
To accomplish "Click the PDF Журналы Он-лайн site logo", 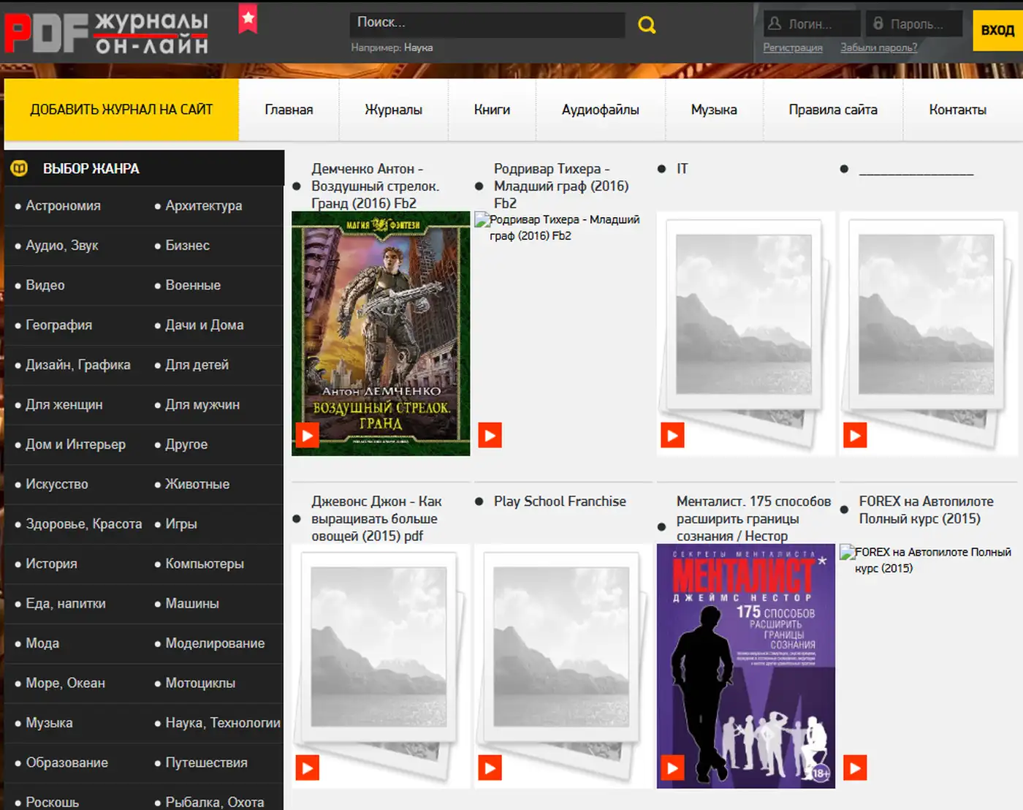I will point(107,33).
